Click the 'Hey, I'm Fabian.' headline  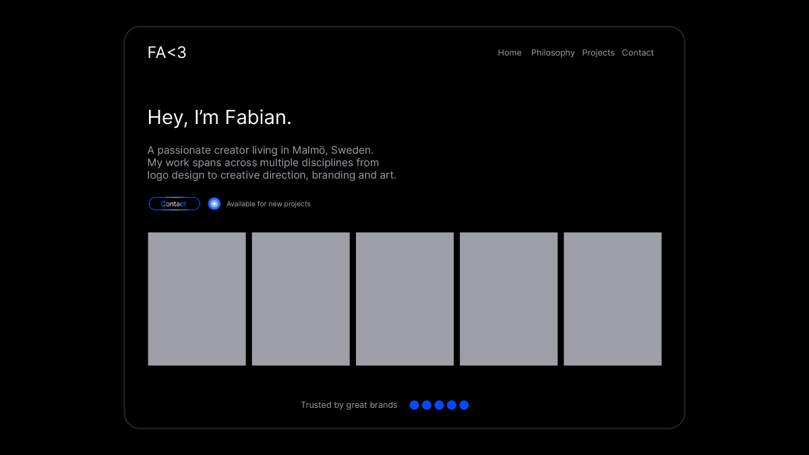tap(219, 117)
